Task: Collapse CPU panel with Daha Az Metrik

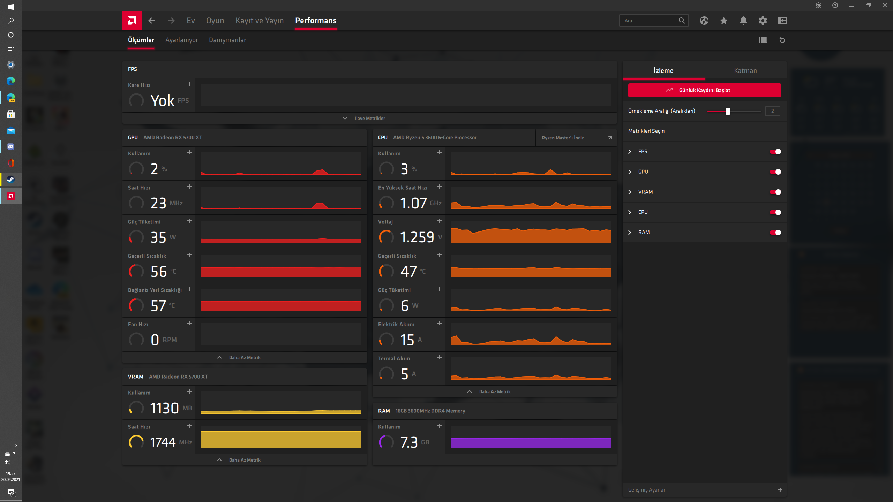Action: coord(495,391)
